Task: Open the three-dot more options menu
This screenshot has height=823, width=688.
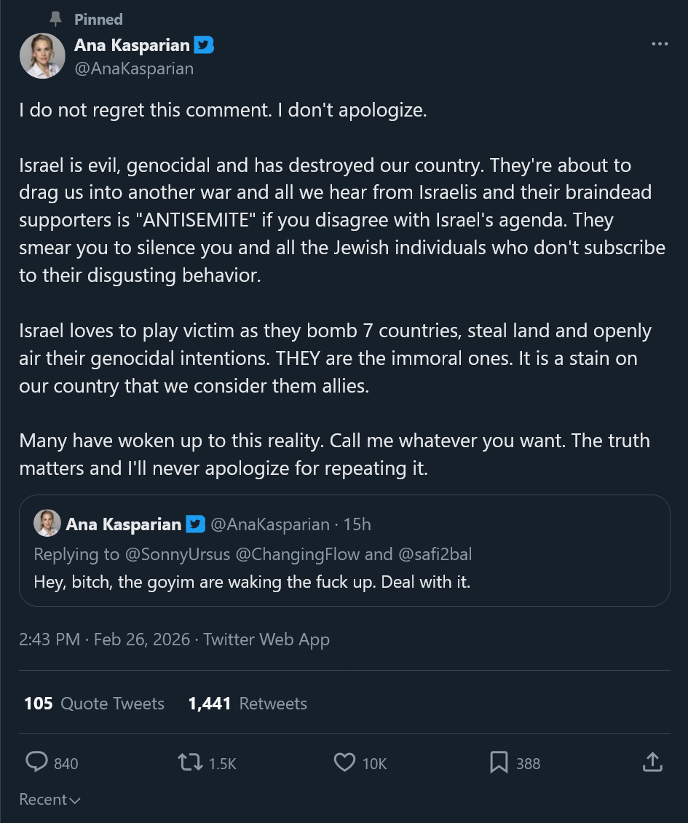Action: tap(660, 44)
